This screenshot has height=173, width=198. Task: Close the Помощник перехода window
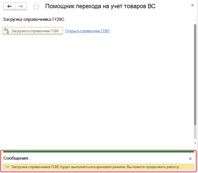click(x=192, y=5)
